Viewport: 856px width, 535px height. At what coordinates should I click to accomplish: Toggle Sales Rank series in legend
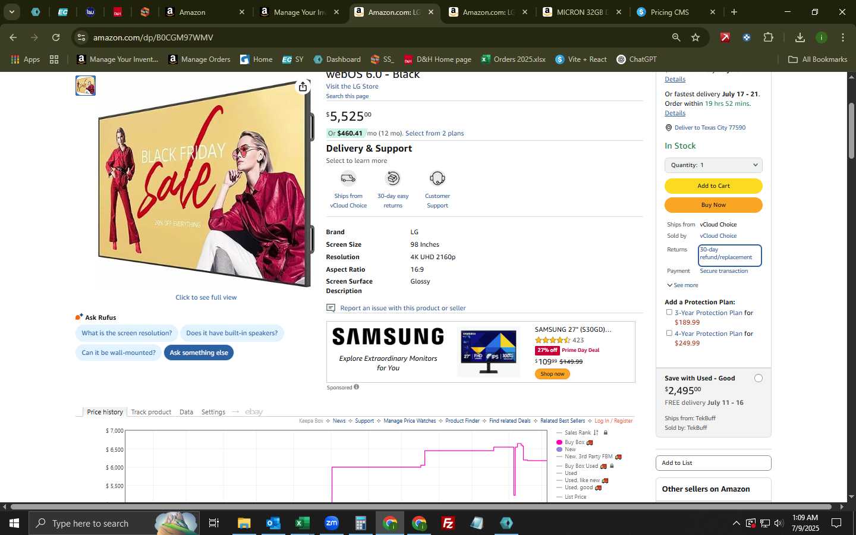[x=578, y=433]
